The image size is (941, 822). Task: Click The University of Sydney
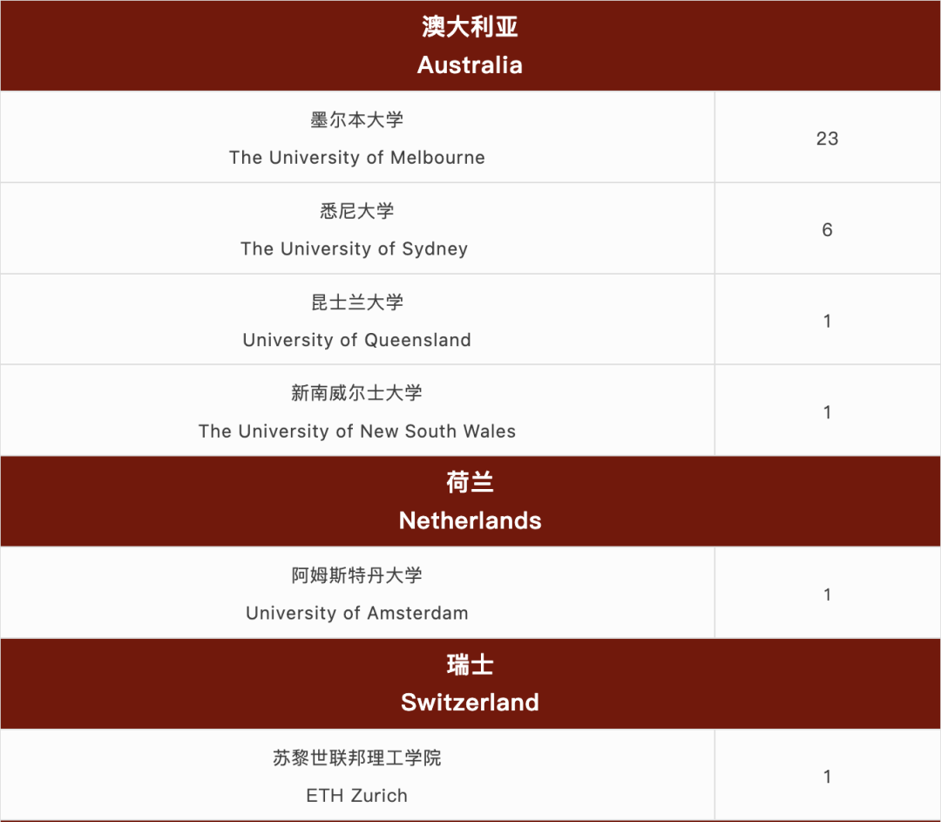[354, 248]
